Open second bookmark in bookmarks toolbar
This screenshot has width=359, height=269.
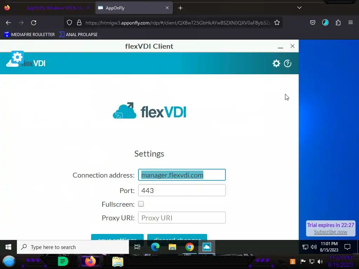78,35
